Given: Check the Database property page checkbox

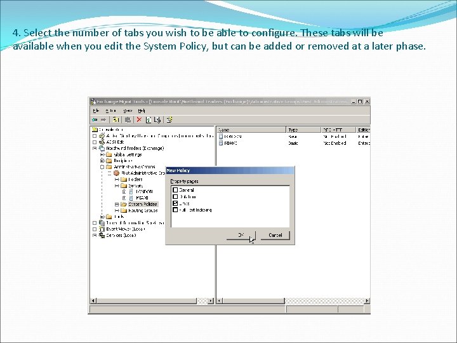Looking at the screenshot, I should pyautogui.click(x=175, y=196).
